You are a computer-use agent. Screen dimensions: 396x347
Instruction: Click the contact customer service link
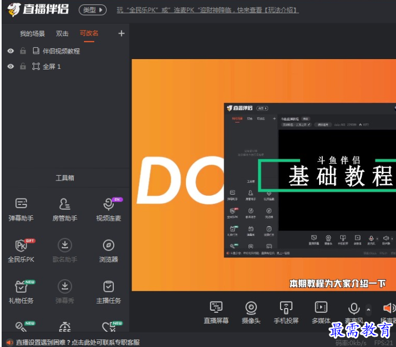(78, 343)
